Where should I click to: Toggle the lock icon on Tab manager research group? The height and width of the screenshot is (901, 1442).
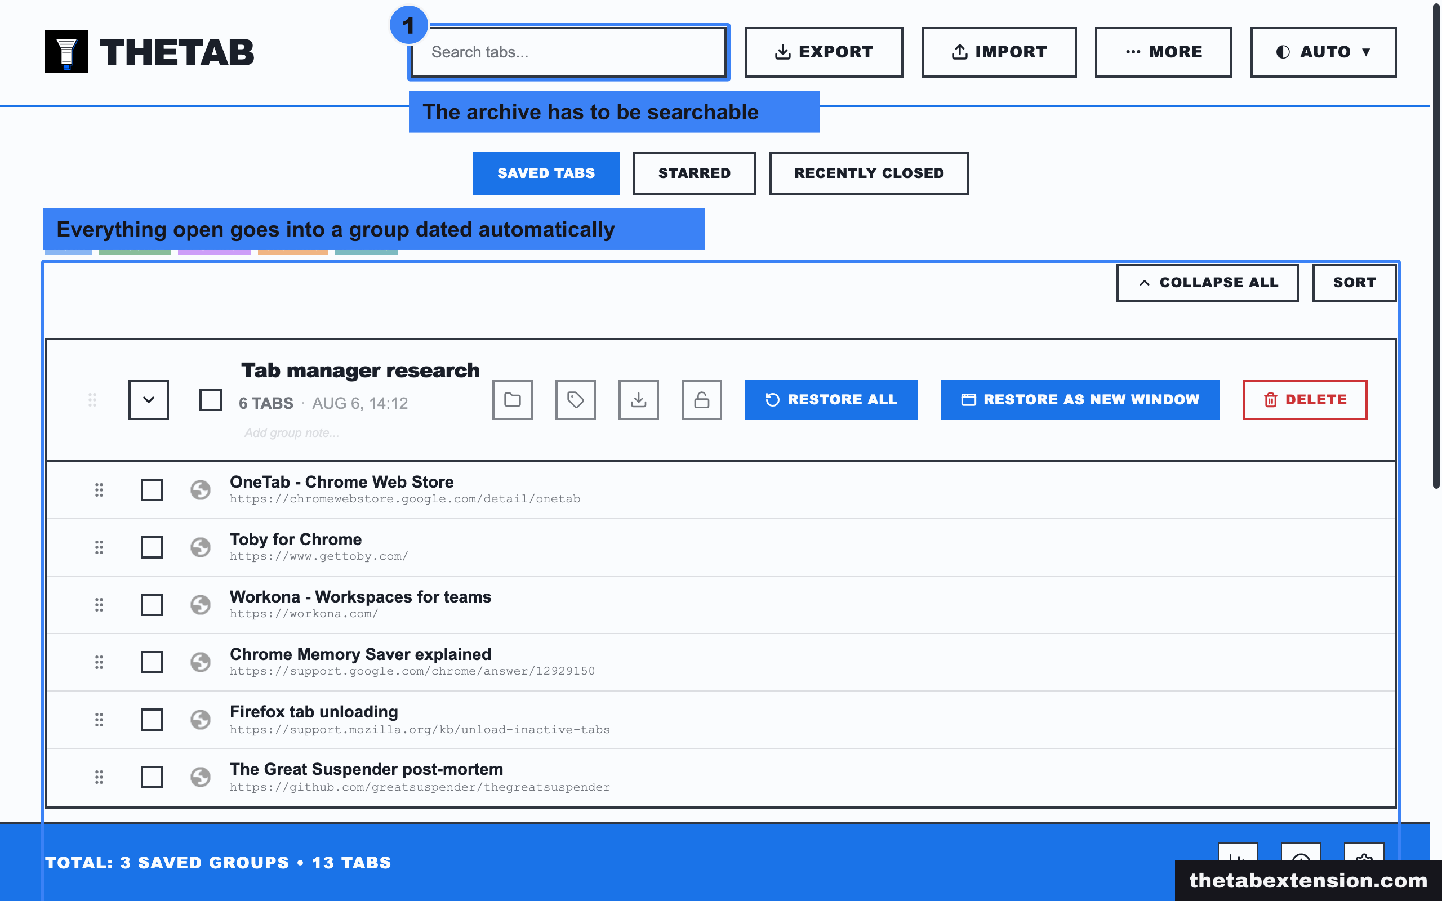pyautogui.click(x=702, y=400)
